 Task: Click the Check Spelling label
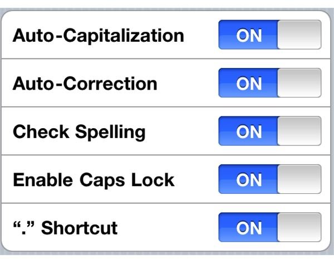79,133
